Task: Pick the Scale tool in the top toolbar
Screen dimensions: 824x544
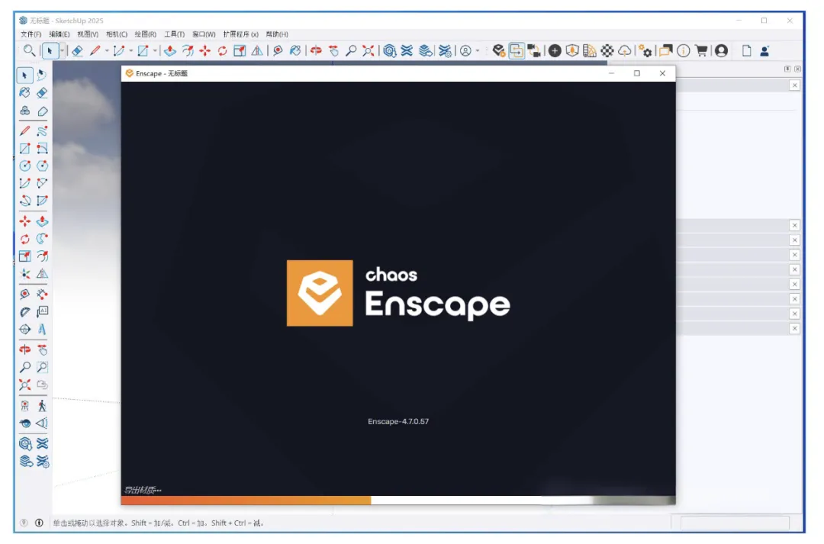Action: point(240,50)
